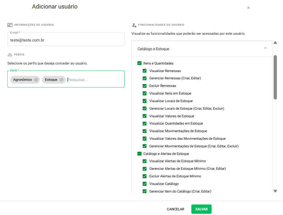Click the user information card icon
This screenshot has height=215, width=283.
pos(10,25)
